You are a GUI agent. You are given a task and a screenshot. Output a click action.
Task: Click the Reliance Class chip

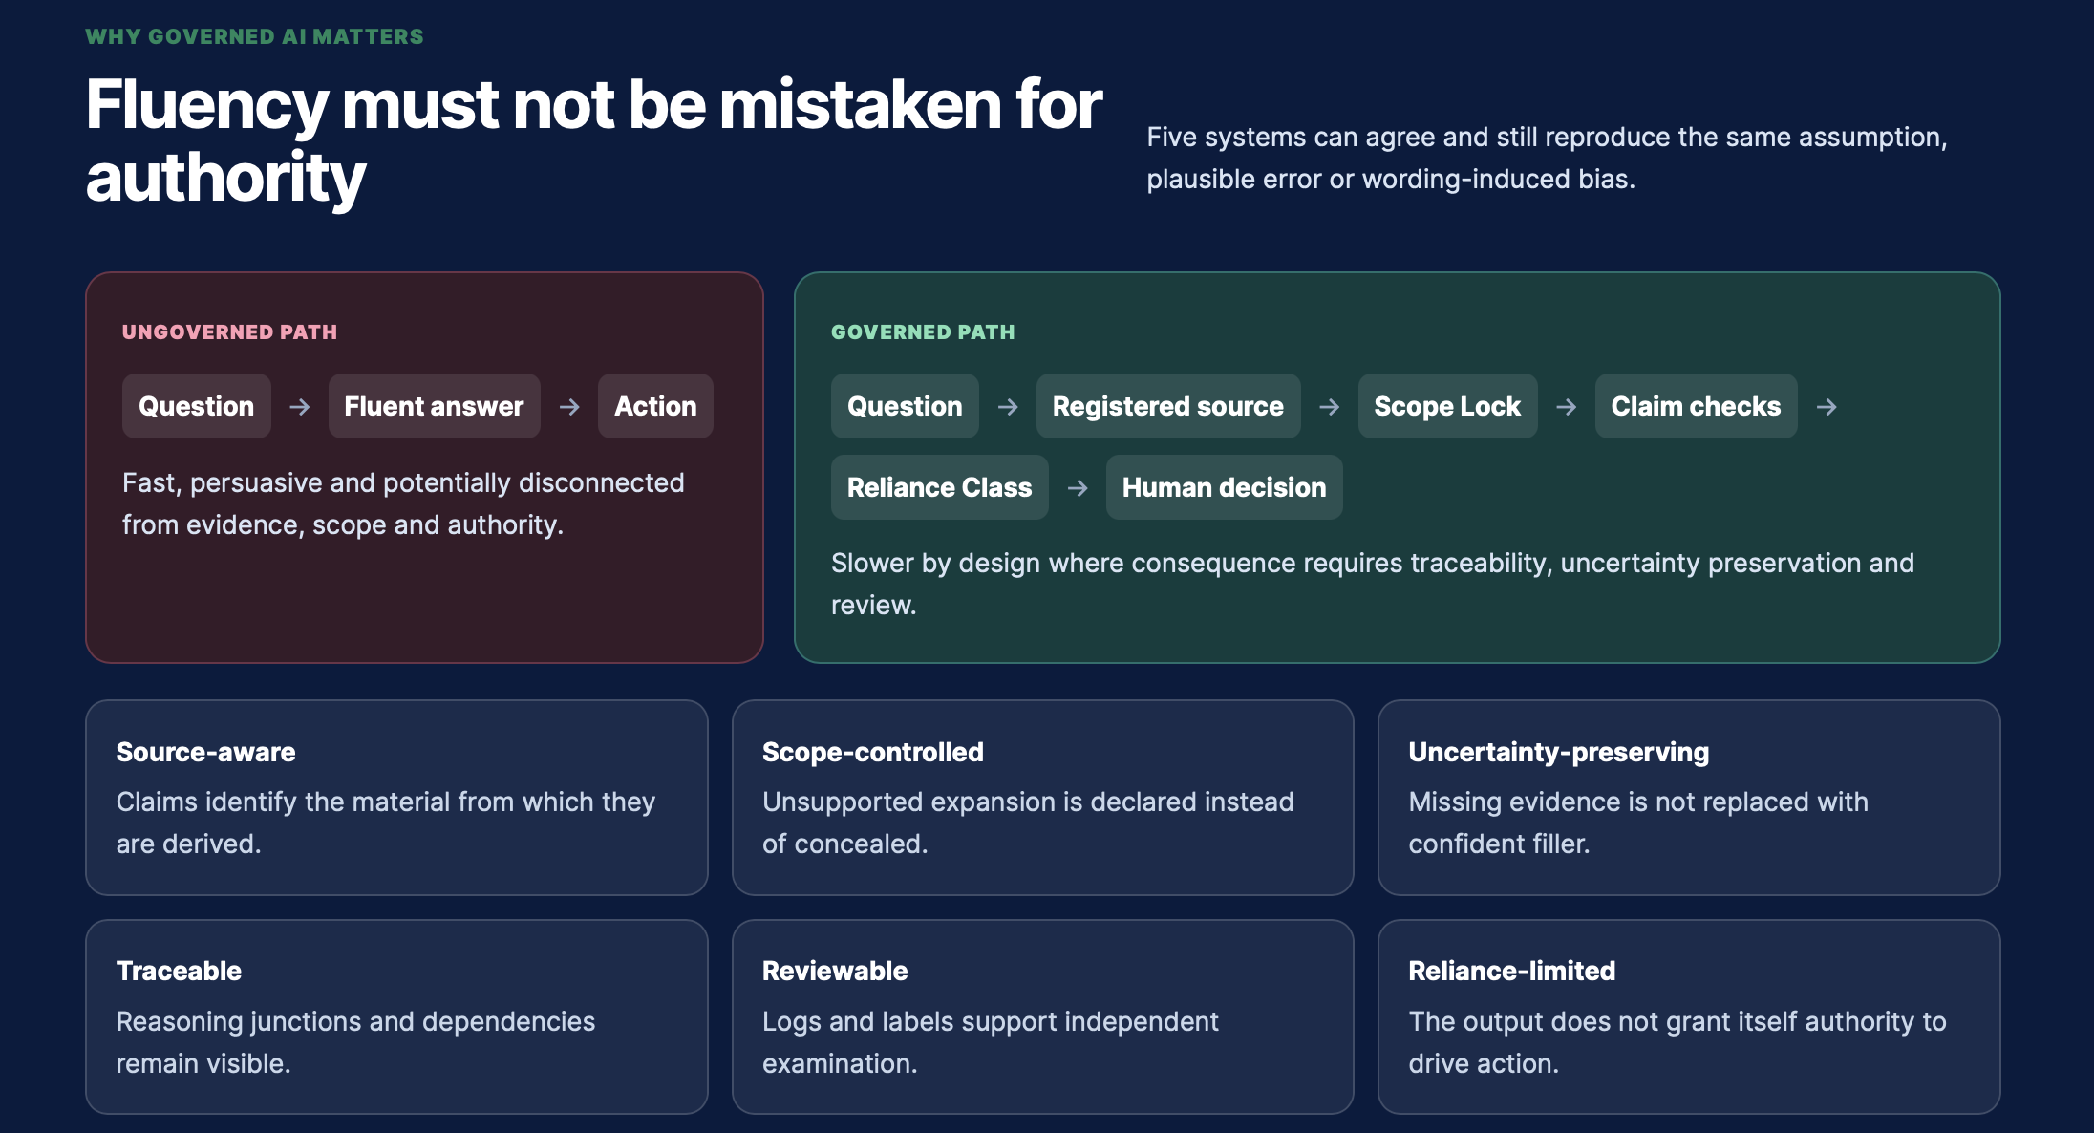tap(939, 487)
